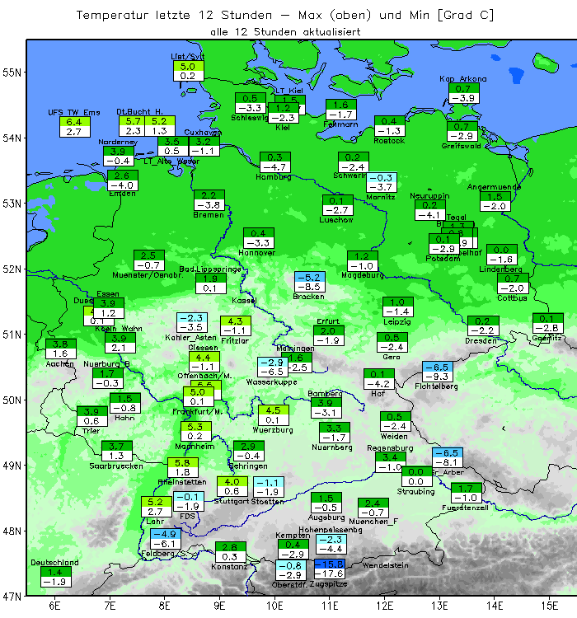577x618 pixels.
Task: Click the Bad Lippspringe station label
Action: coord(210,269)
